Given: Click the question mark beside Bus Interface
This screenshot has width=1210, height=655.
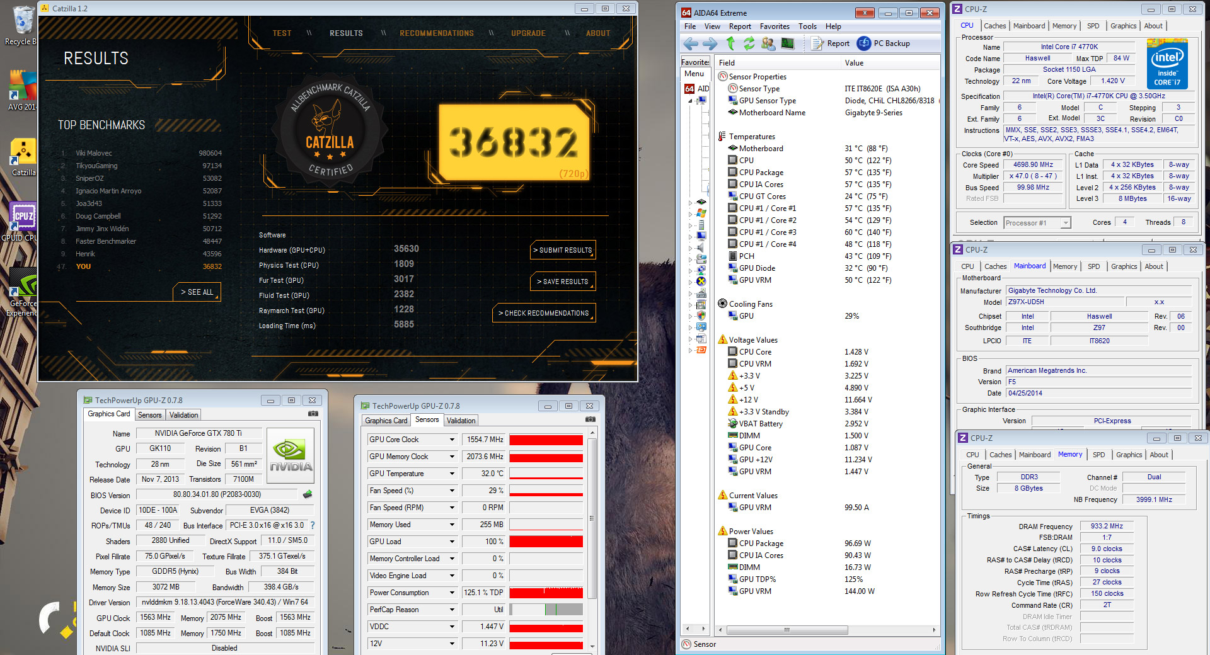Looking at the screenshot, I should coord(313,525).
